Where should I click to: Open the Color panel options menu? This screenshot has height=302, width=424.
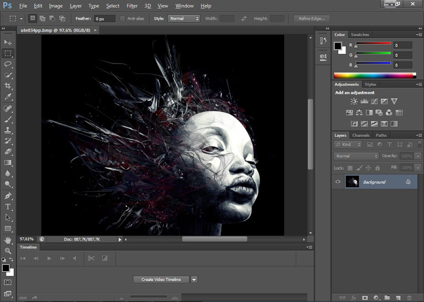[419, 34]
